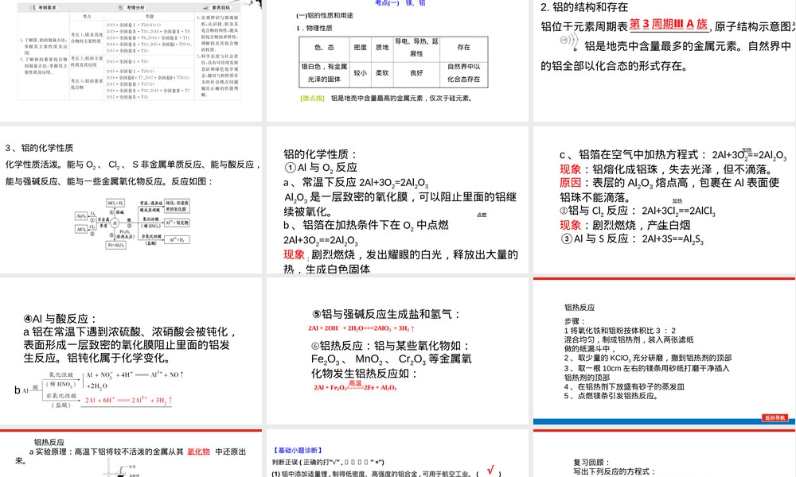
Task: Click the aluminium reaction flow diagram
Action: tap(132, 223)
